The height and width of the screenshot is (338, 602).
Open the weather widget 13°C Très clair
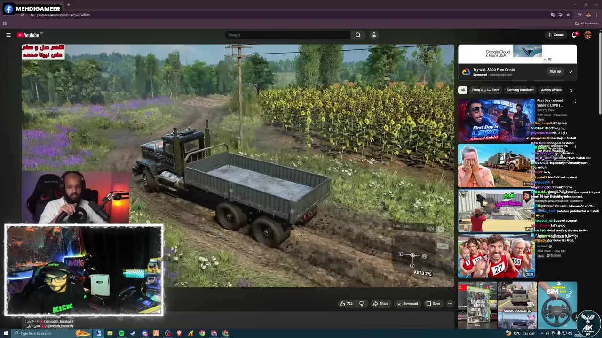[x=520, y=333]
